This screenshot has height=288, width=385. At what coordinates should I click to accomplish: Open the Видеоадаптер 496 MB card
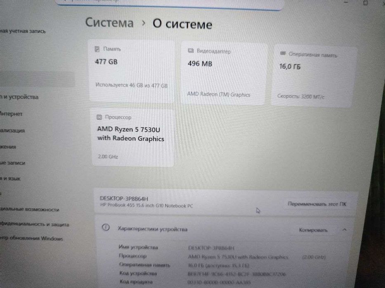(x=224, y=74)
